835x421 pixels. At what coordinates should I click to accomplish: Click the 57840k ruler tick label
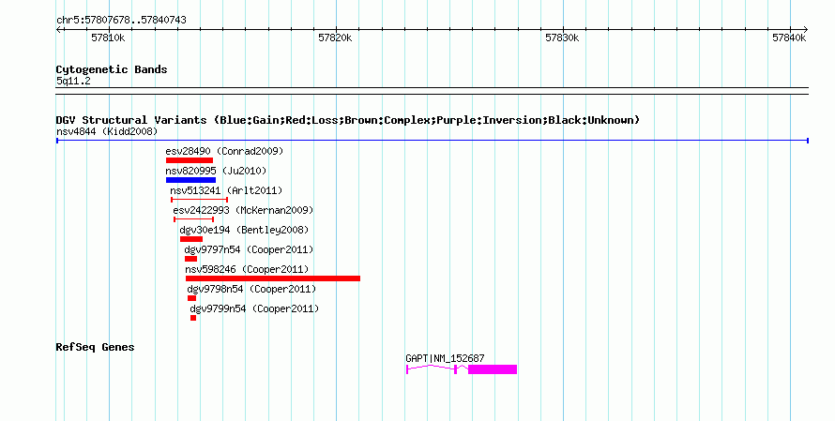pyautogui.click(x=789, y=38)
